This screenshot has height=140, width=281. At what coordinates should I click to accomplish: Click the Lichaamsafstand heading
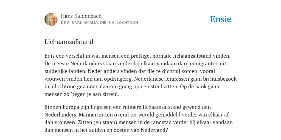pyautogui.click(x=69, y=42)
